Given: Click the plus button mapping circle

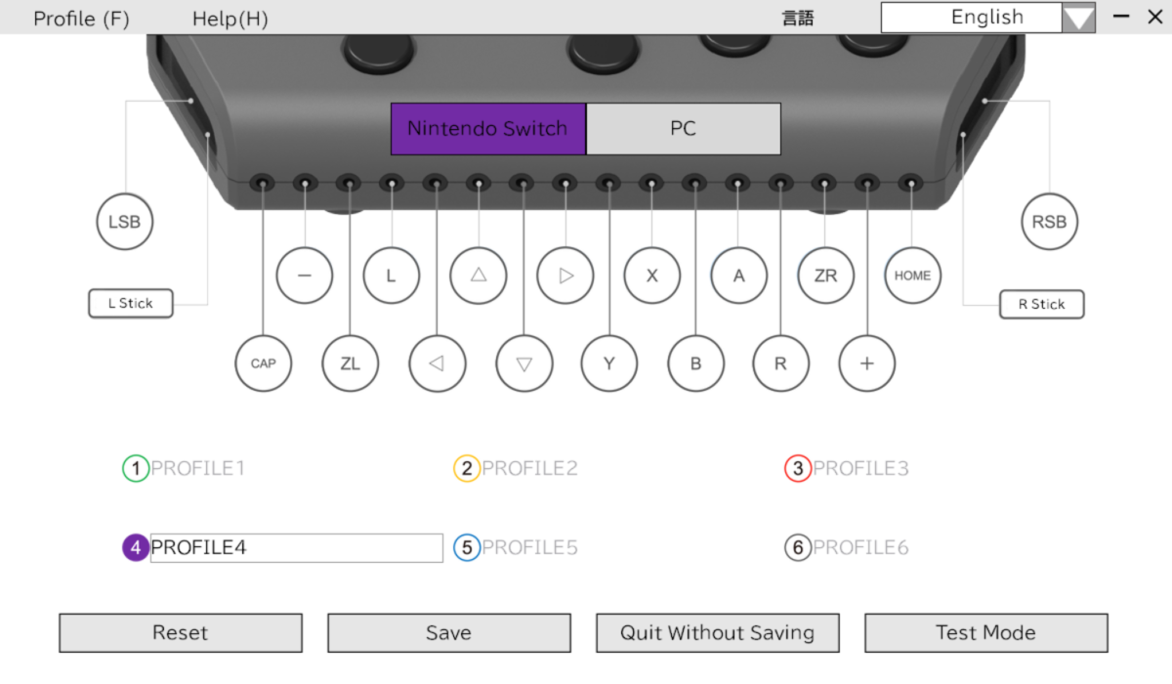Looking at the screenshot, I should pyautogui.click(x=866, y=363).
